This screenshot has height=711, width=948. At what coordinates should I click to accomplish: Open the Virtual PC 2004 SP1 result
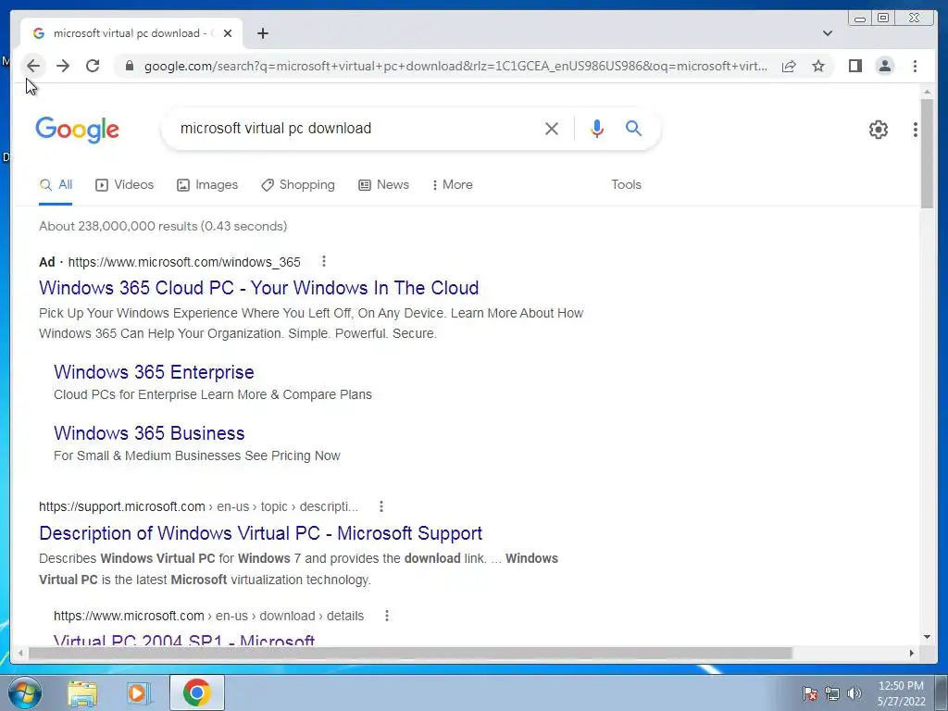pyautogui.click(x=184, y=639)
